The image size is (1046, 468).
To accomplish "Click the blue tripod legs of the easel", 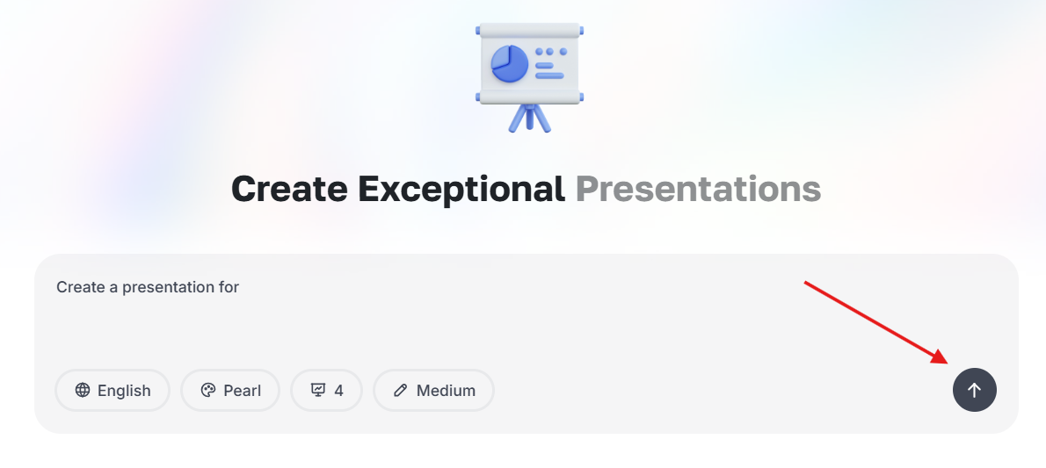I will tap(530, 118).
